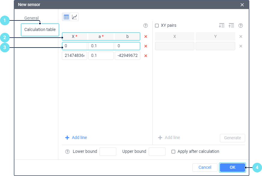Viewport: 262px width, 176px height.
Task: Close the New sensor dialog
Action: coord(242,5)
